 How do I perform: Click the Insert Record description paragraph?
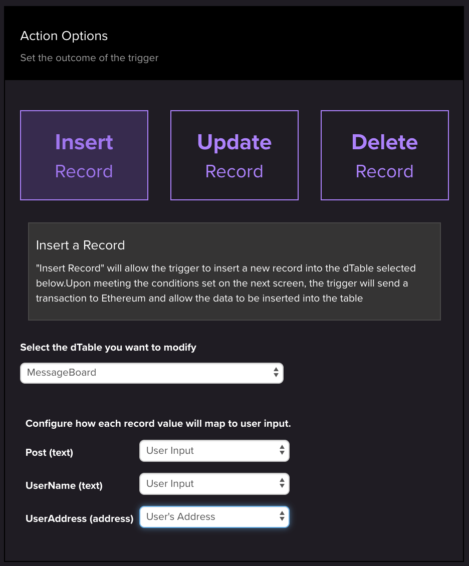coord(225,284)
